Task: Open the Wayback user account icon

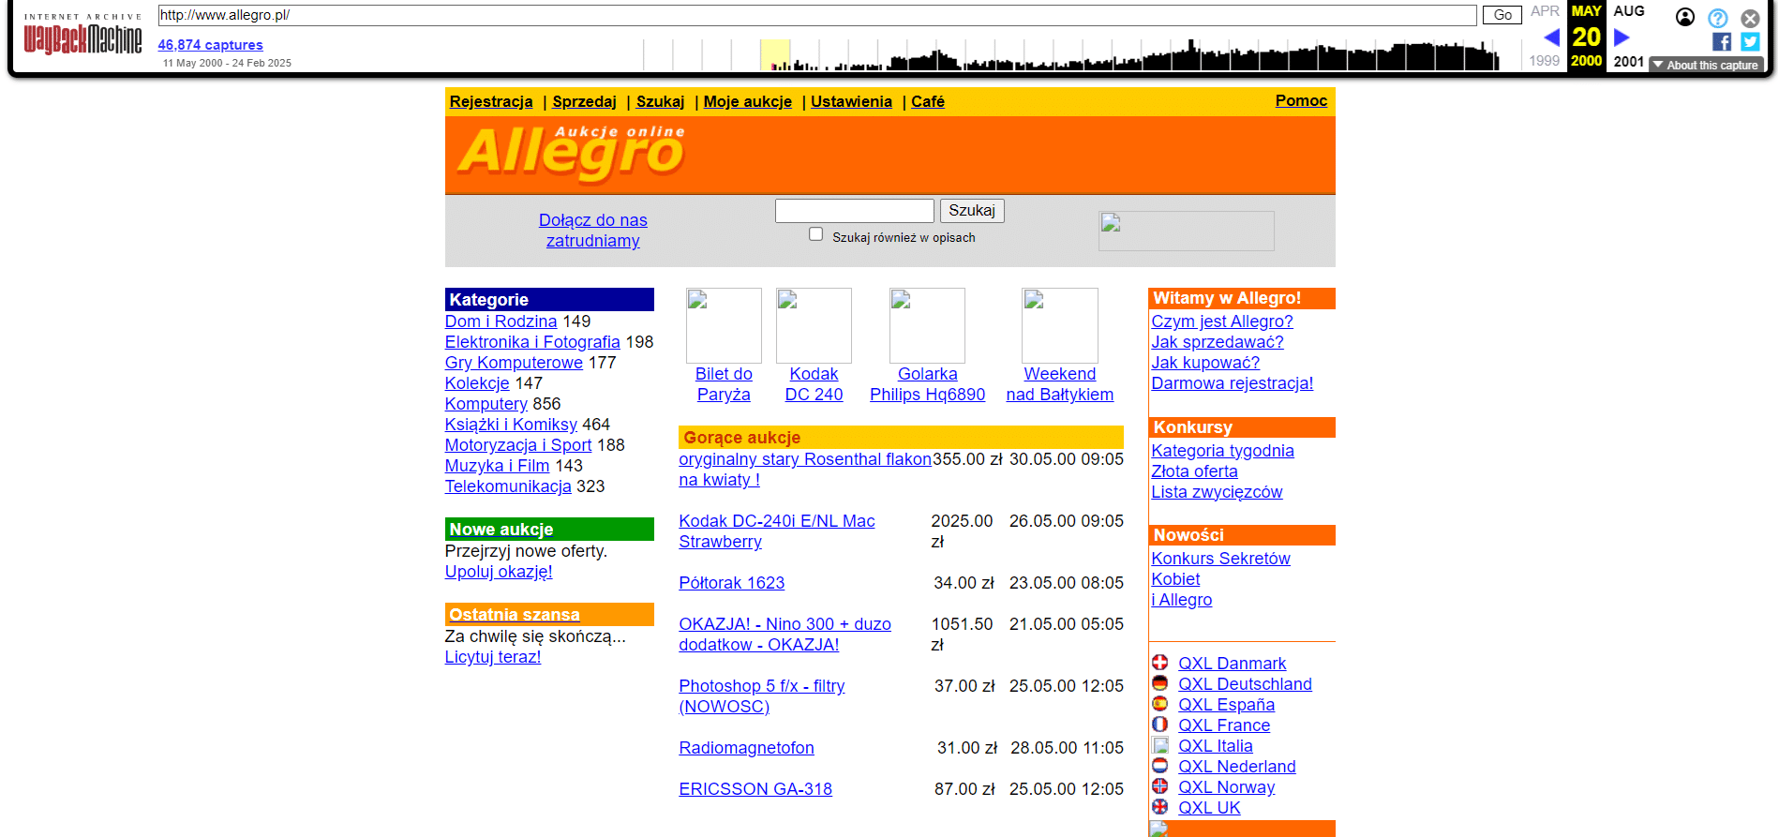Action: point(1685,17)
